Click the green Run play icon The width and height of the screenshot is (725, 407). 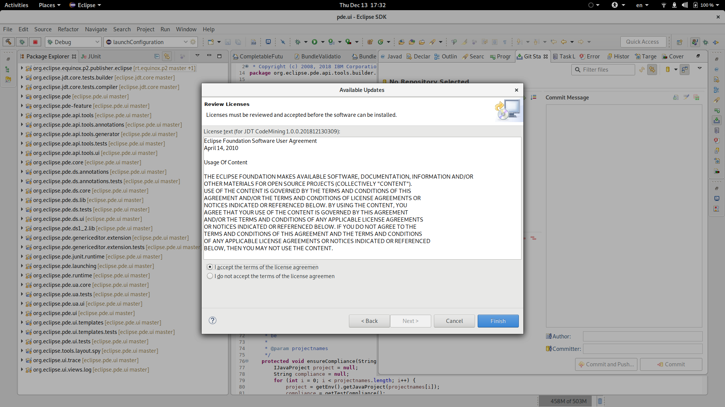point(314,42)
